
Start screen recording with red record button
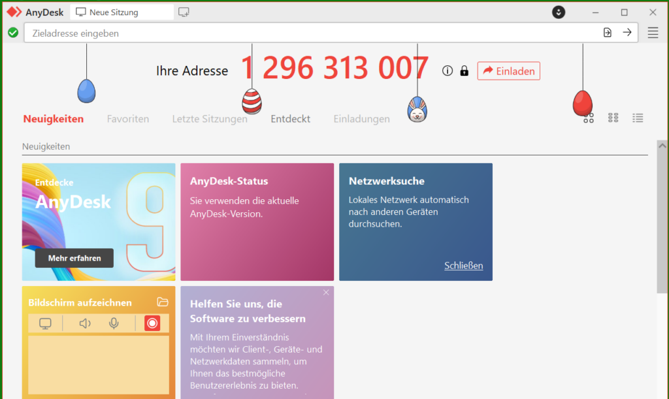(x=152, y=323)
